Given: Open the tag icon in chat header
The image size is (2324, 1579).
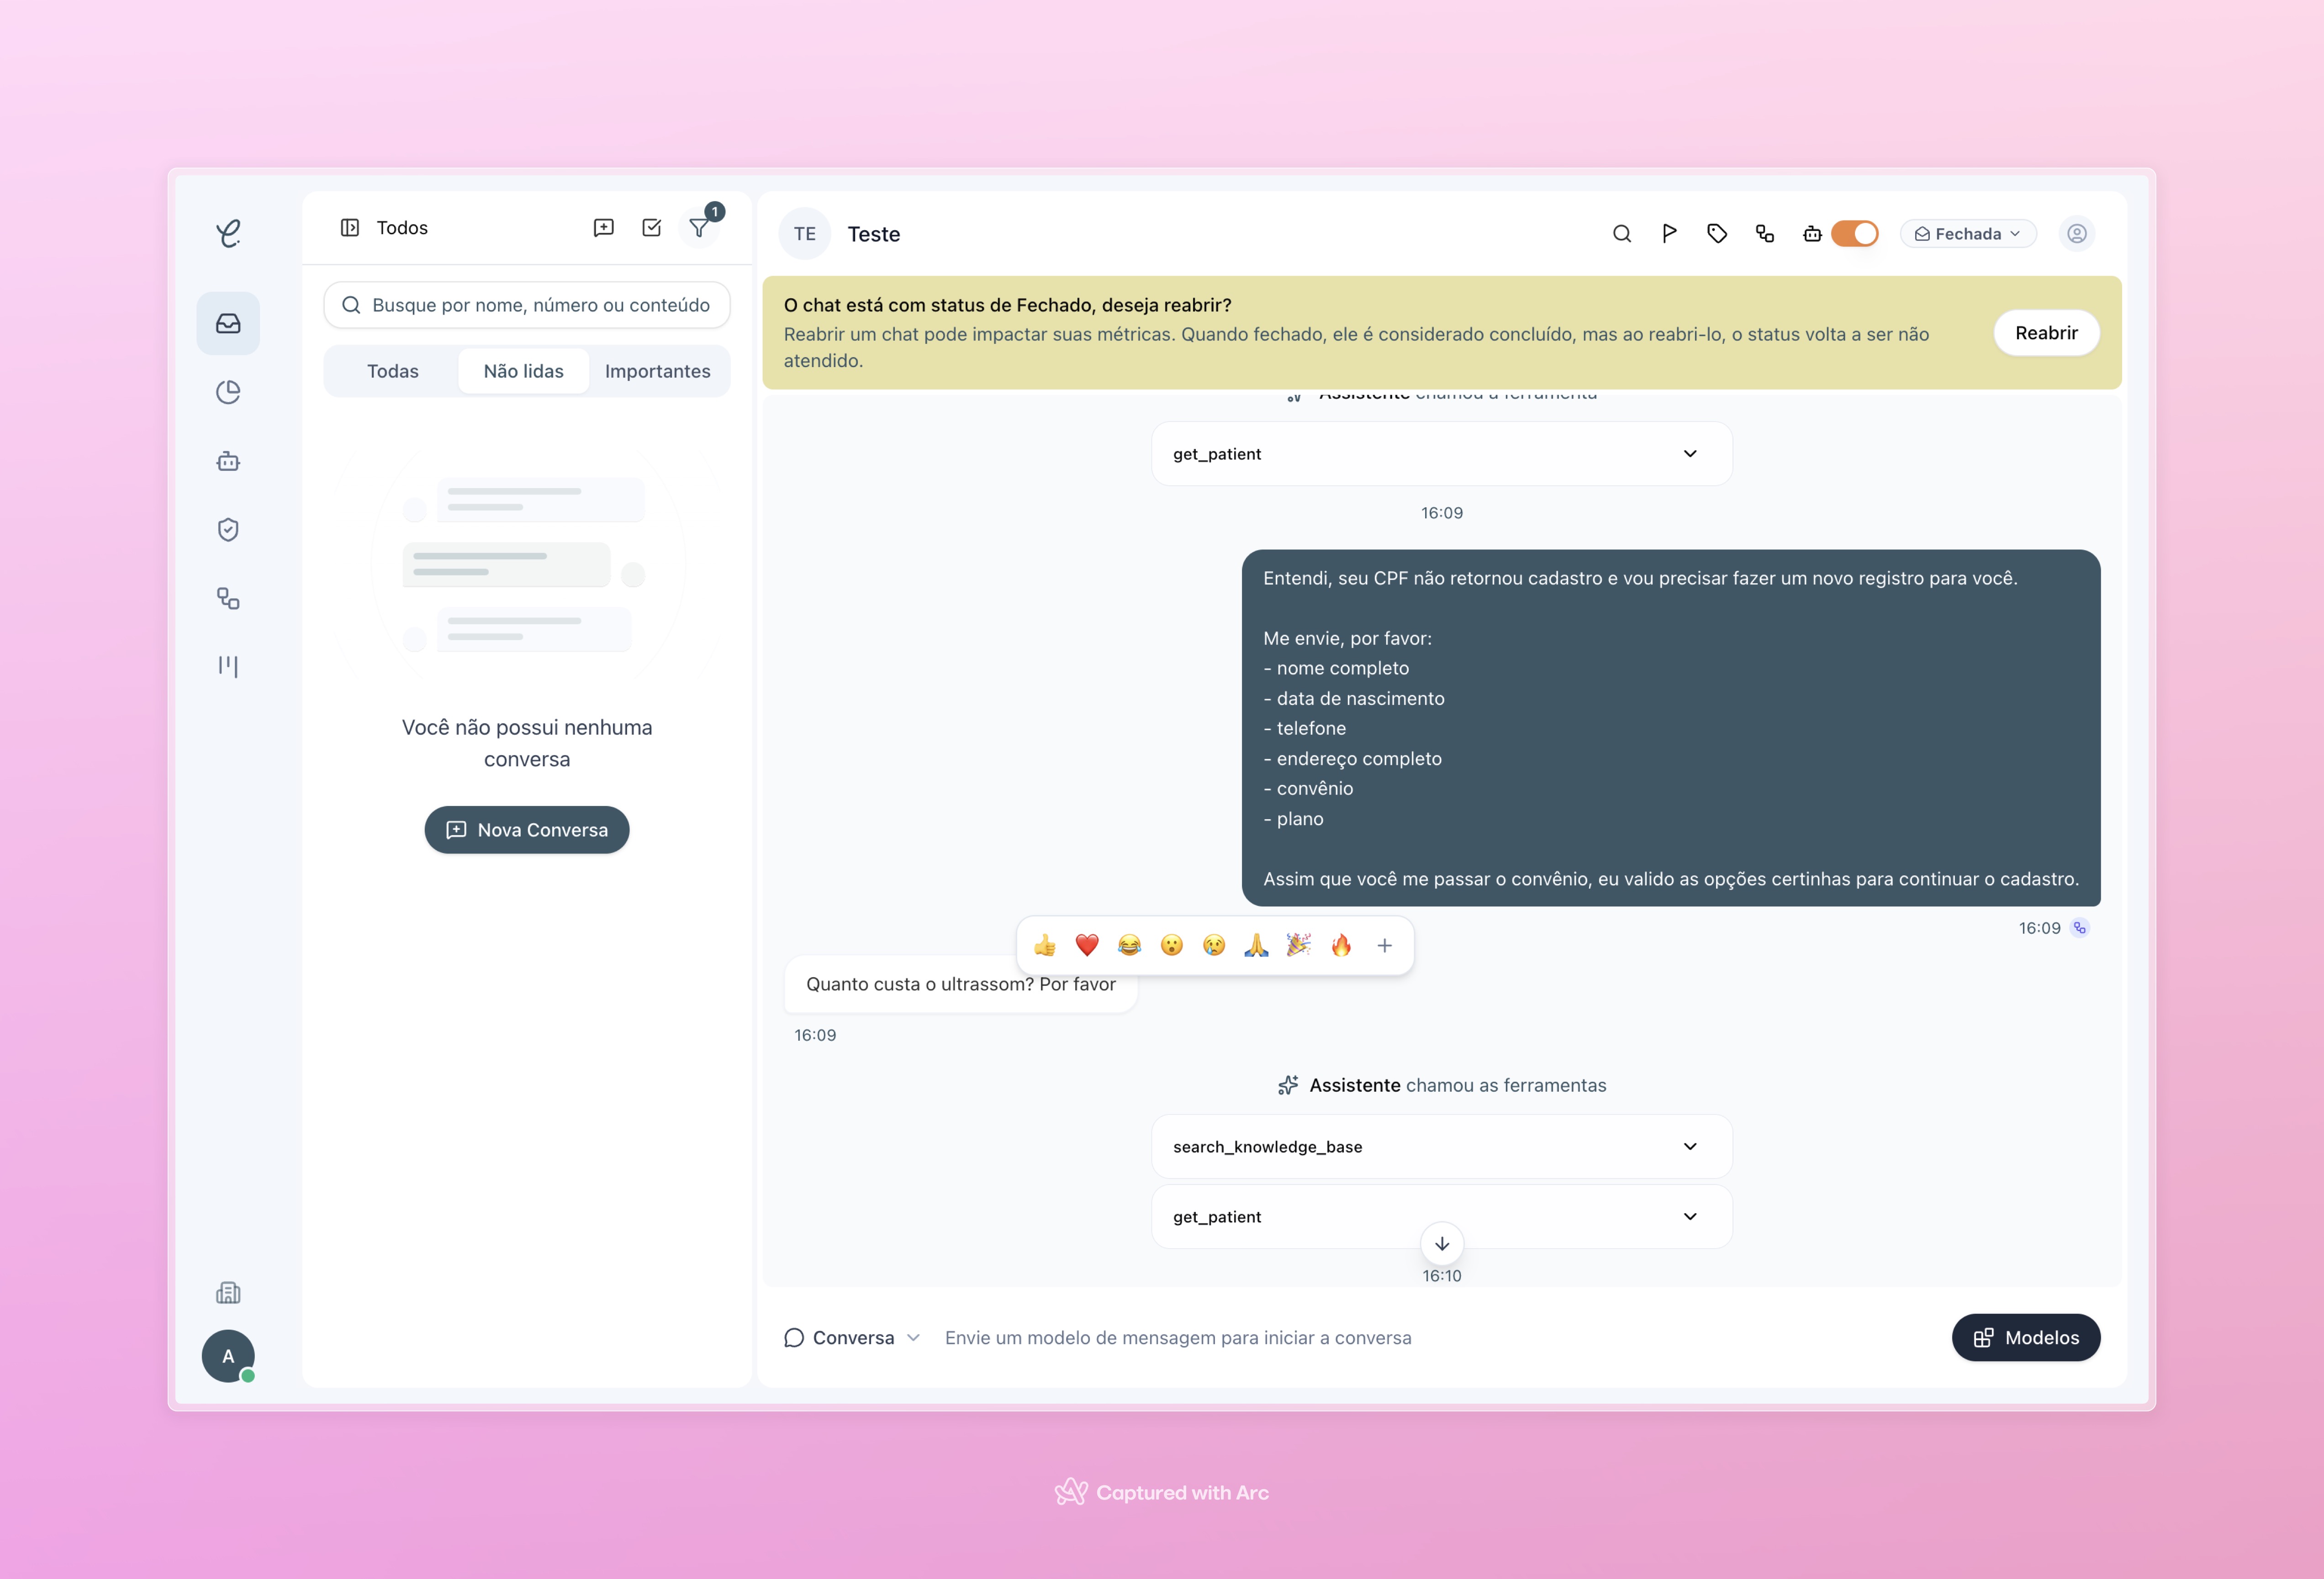Looking at the screenshot, I should pos(1717,234).
